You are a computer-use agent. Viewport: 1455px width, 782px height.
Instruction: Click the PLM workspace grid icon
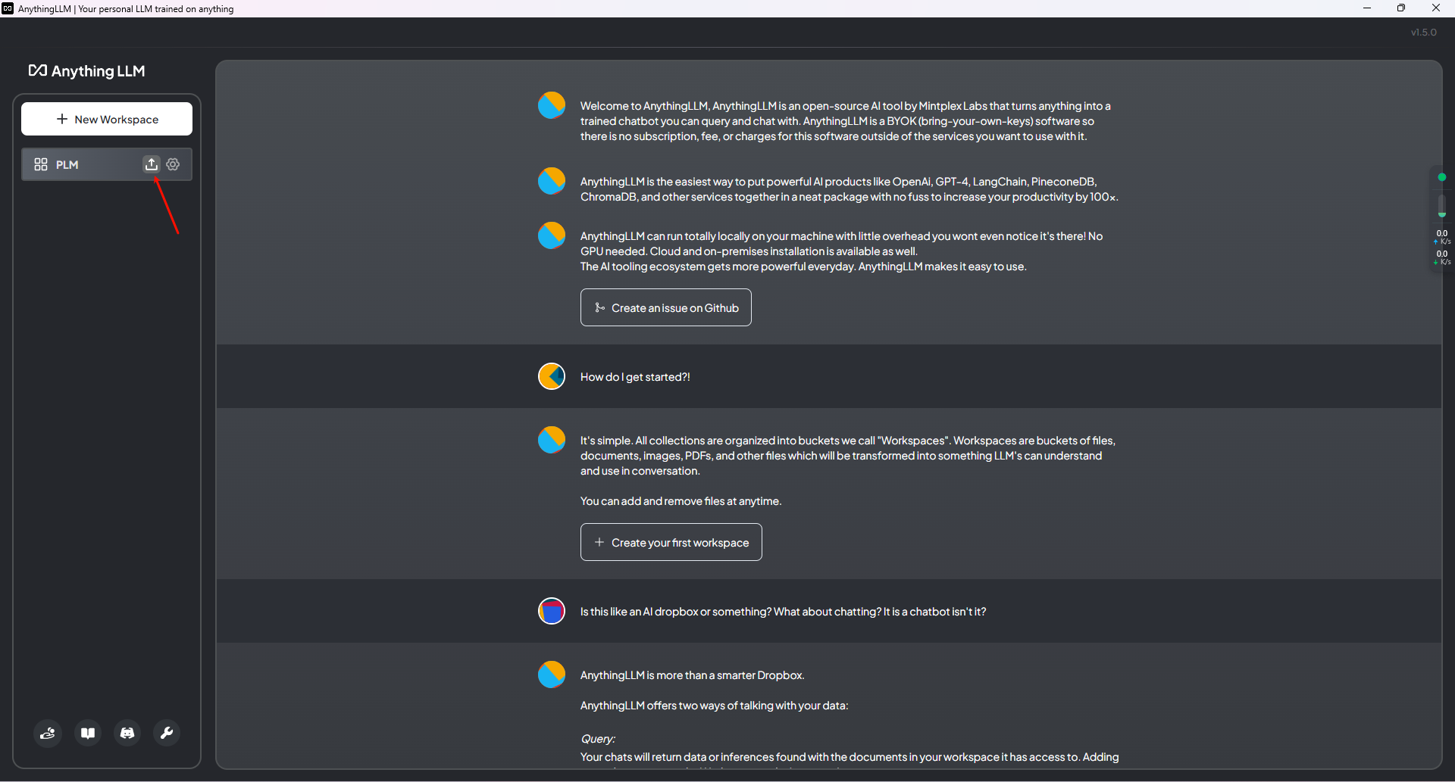tap(41, 164)
